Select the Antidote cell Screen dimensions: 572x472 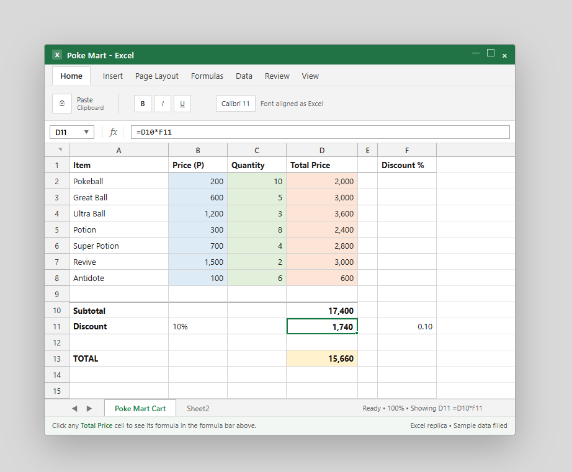coord(119,278)
